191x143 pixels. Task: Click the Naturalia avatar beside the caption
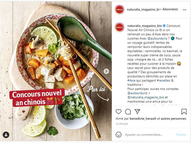[x=119, y=27]
